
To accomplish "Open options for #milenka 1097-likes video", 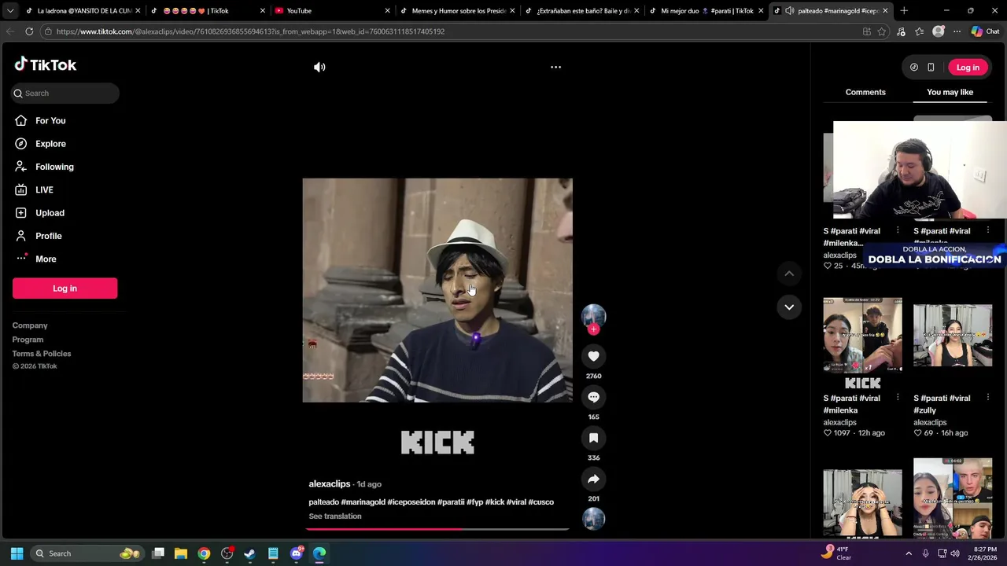I will pos(898,398).
